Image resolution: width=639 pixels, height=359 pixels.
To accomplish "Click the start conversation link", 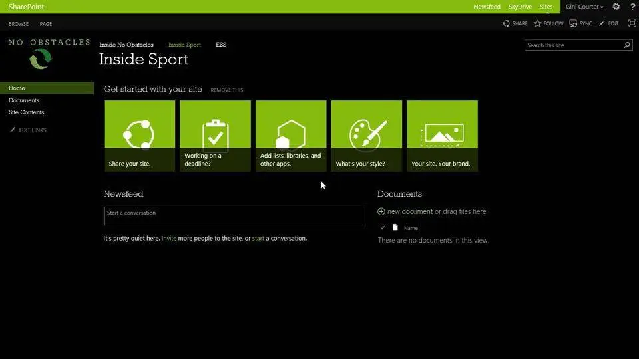I will [258, 239].
